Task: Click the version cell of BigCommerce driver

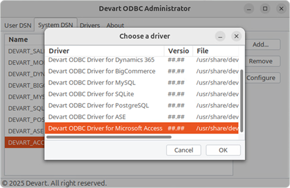Action: (176, 71)
